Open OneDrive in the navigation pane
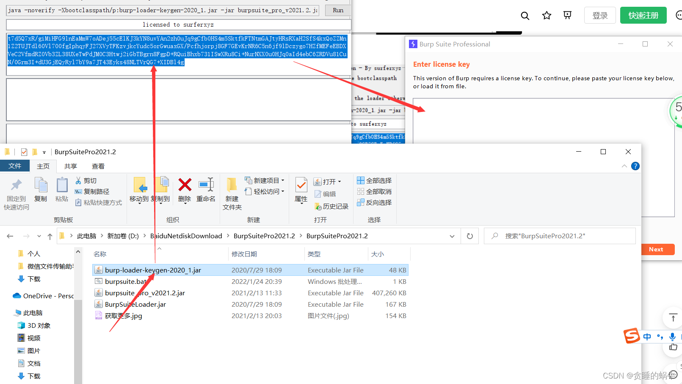This screenshot has height=384, width=682. (x=43, y=296)
